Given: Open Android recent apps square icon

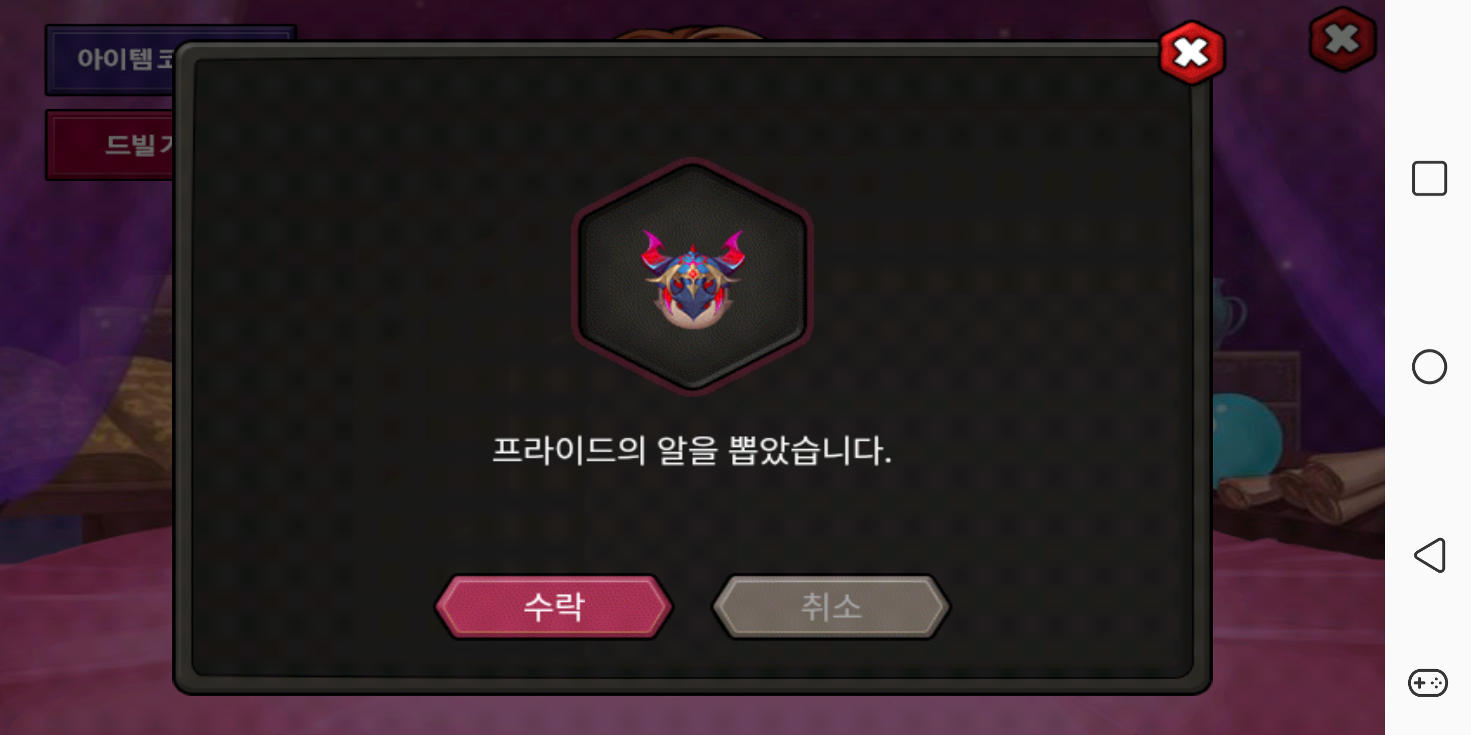Looking at the screenshot, I should point(1429,179).
